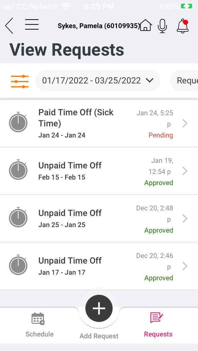198x351 pixels.
Task: Open the orange filter sliders icon
Action: click(20, 81)
